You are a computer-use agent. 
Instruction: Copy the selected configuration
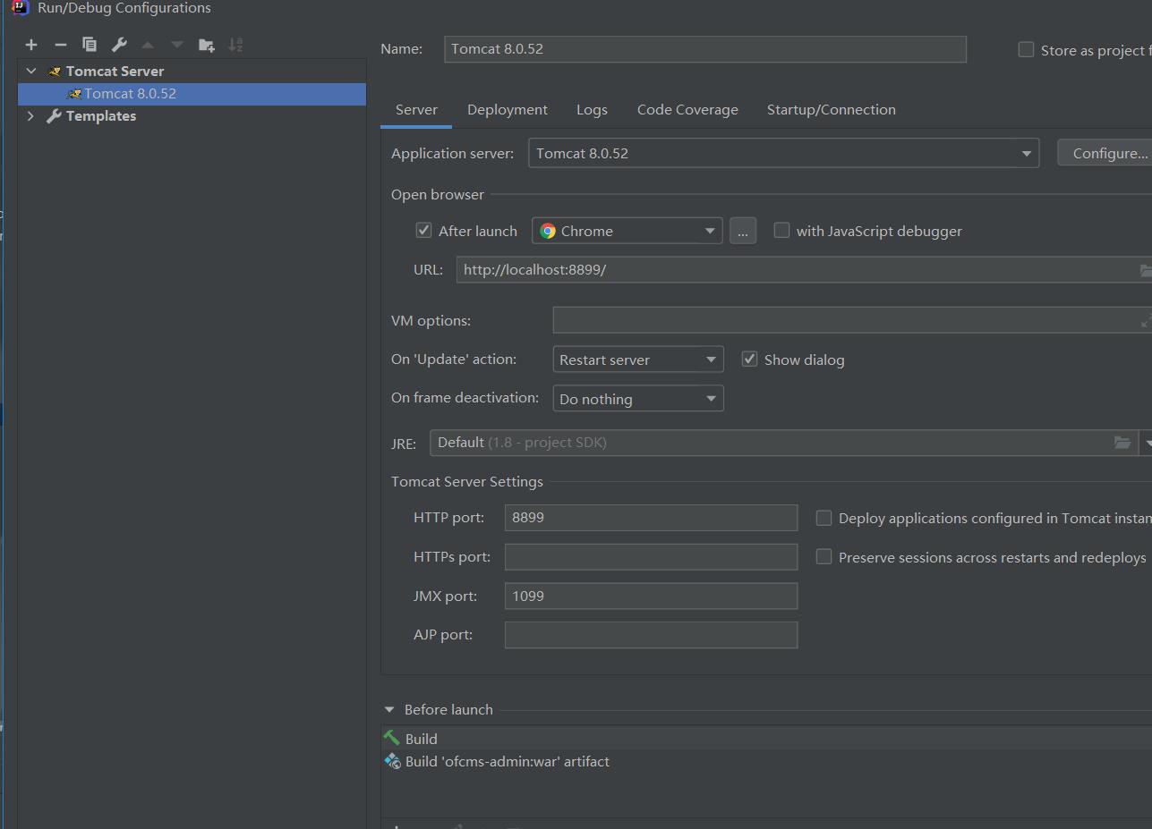[90, 45]
